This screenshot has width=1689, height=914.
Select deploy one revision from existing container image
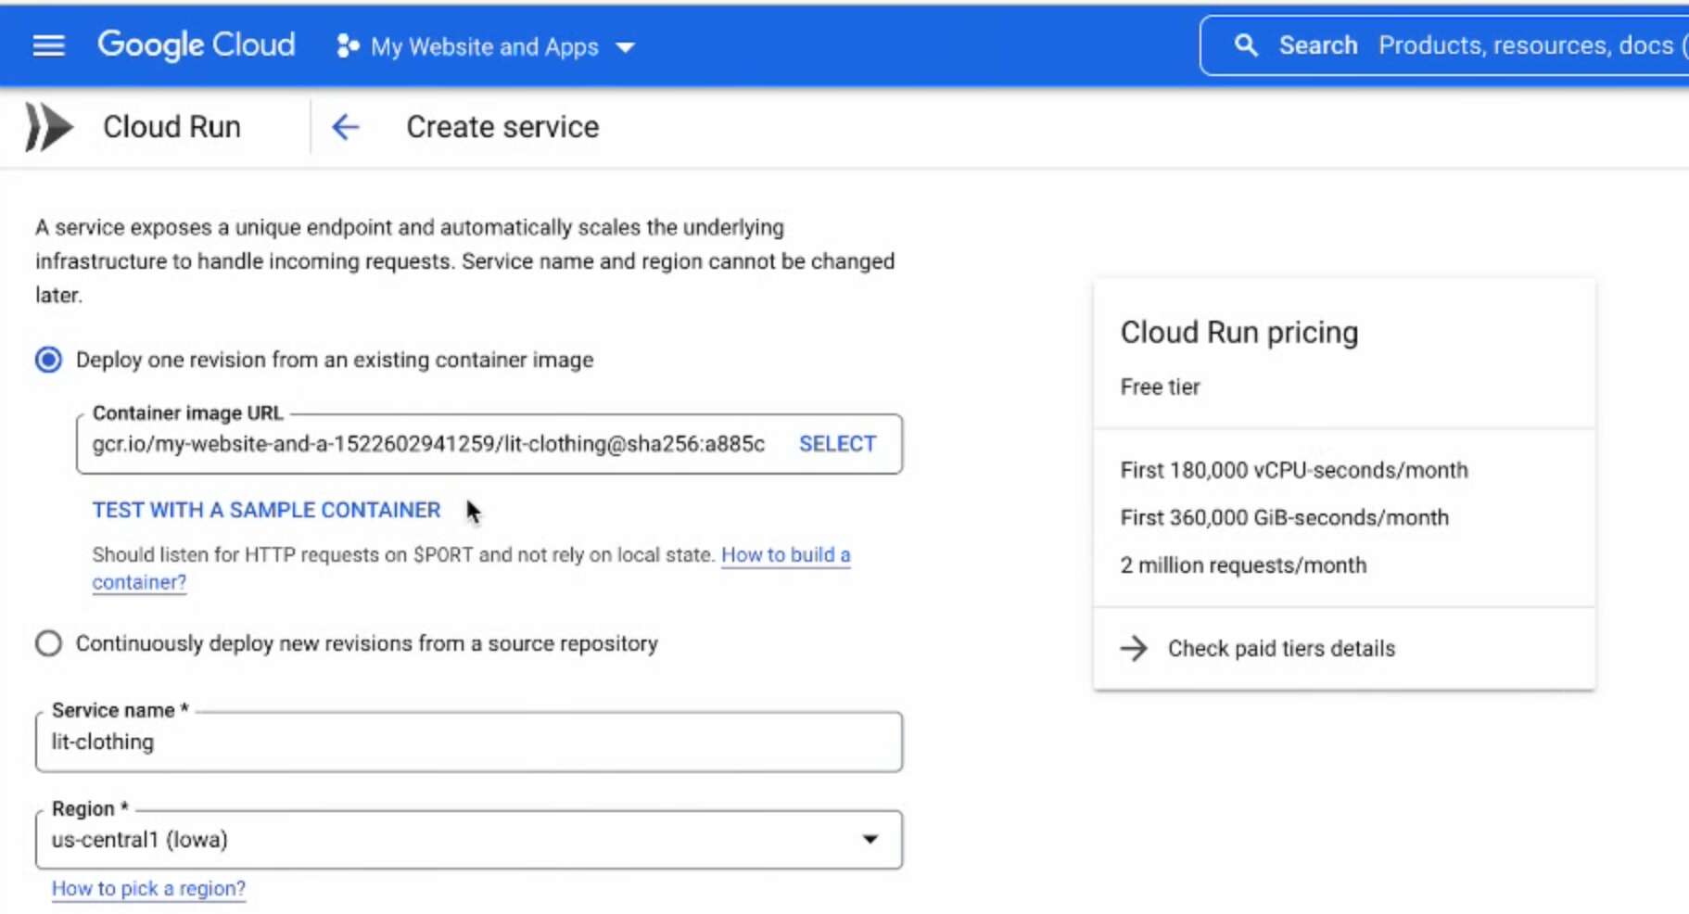(48, 360)
